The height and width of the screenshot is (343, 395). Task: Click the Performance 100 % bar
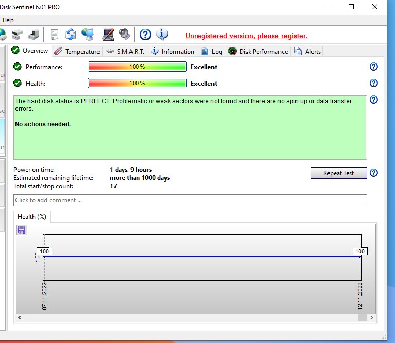click(137, 67)
